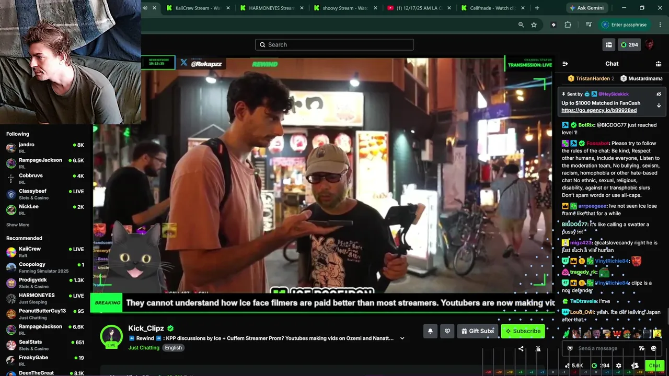Viewport: 669px width, 376px height.
Task: Expand the stream title chevron
Action: pos(402,338)
